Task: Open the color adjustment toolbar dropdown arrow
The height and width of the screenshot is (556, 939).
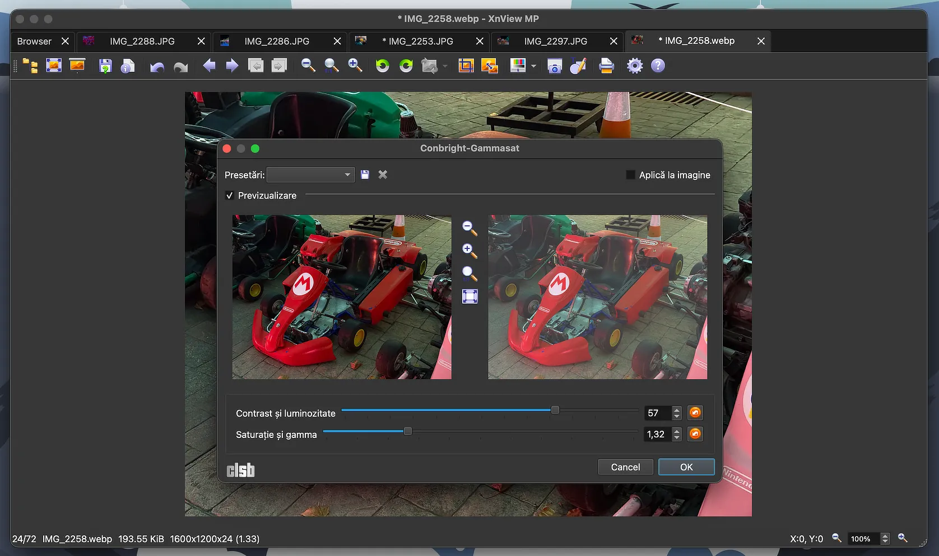Action: (x=533, y=66)
